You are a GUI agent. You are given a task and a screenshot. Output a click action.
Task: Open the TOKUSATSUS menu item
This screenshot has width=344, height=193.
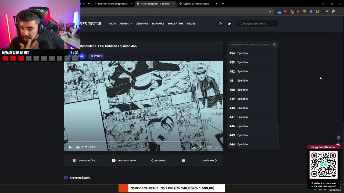tap(175, 24)
